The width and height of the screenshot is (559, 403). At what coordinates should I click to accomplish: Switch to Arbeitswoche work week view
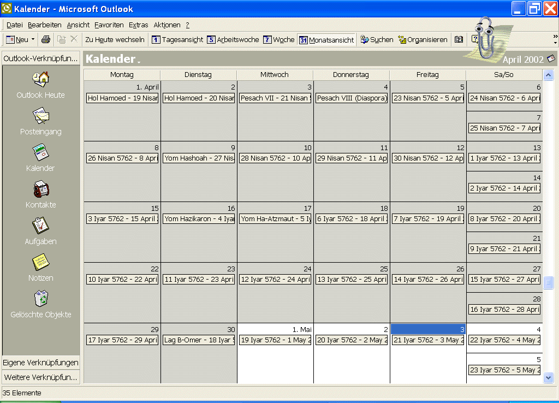[233, 39]
